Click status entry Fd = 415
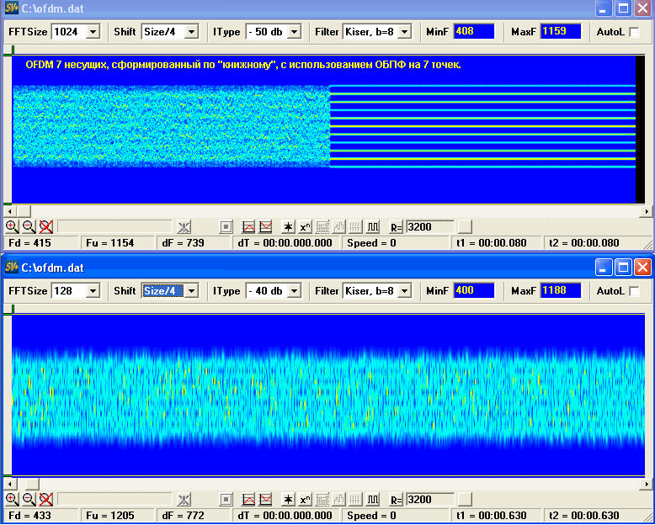The image size is (655, 525). (41, 243)
